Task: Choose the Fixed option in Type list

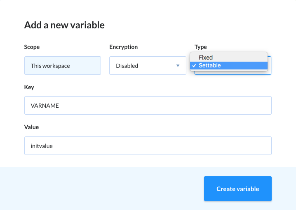Action: tap(229, 58)
